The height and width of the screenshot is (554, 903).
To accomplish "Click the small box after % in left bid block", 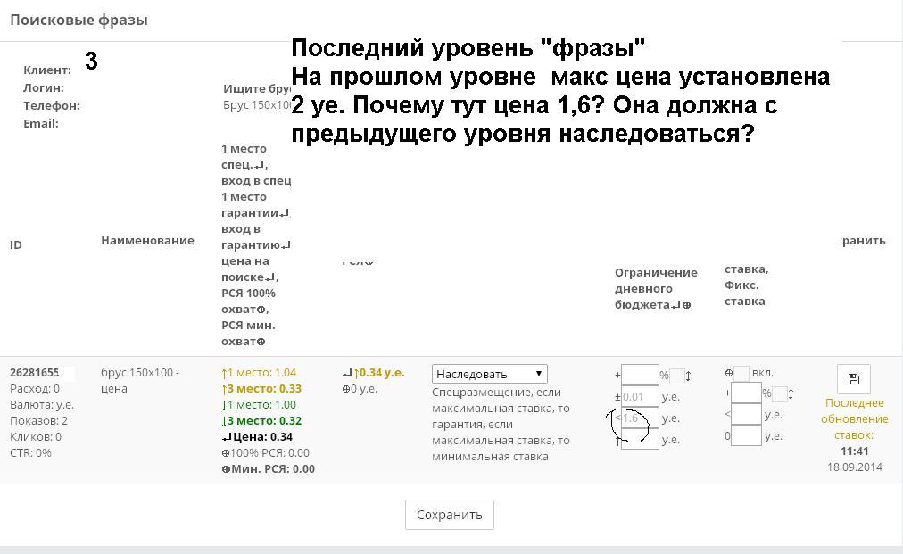I will pos(677,376).
